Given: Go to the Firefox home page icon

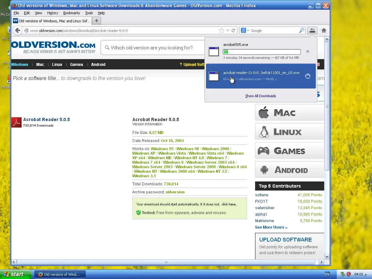Looking at the screenshot, I should (324, 30).
